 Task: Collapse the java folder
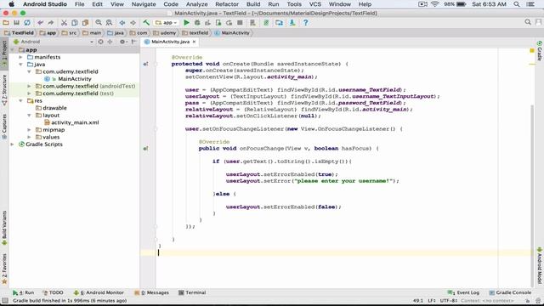[x=20, y=65]
